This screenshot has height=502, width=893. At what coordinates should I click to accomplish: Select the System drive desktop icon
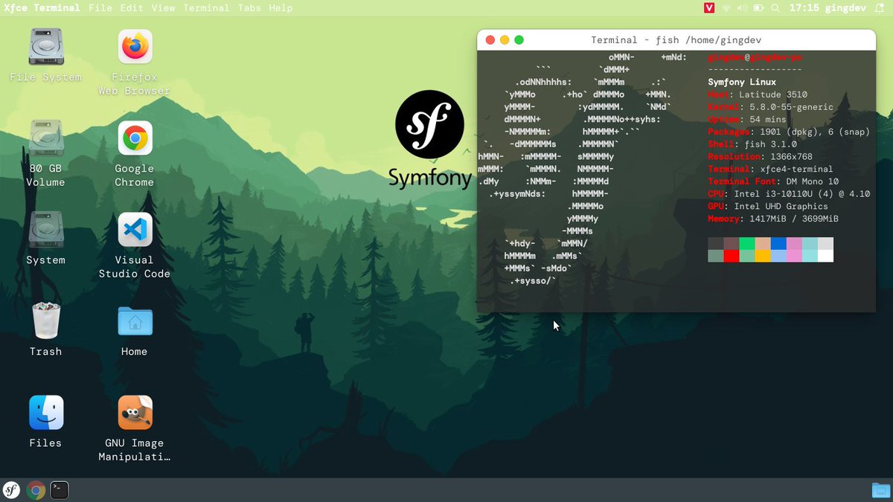[x=45, y=230]
